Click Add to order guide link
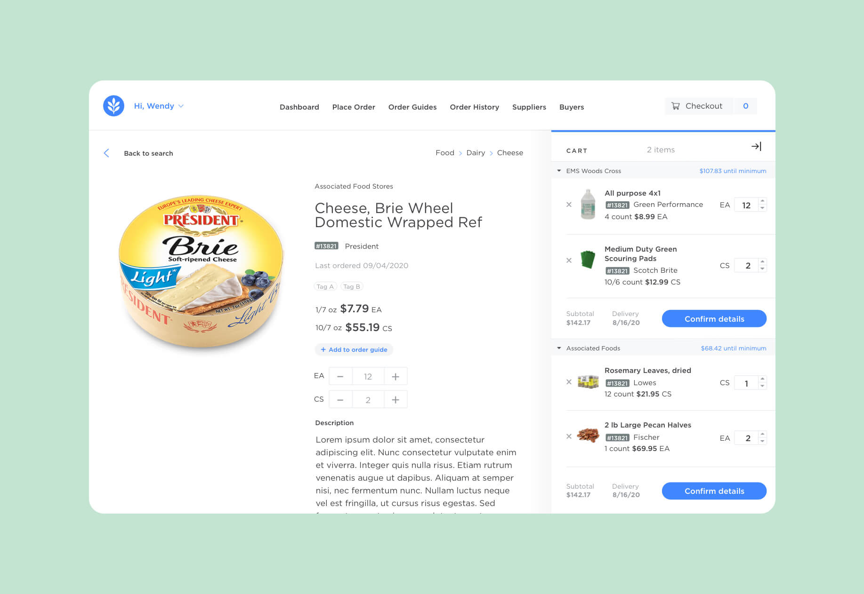Screen dimensions: 864x594 click(x=354, y=349)
